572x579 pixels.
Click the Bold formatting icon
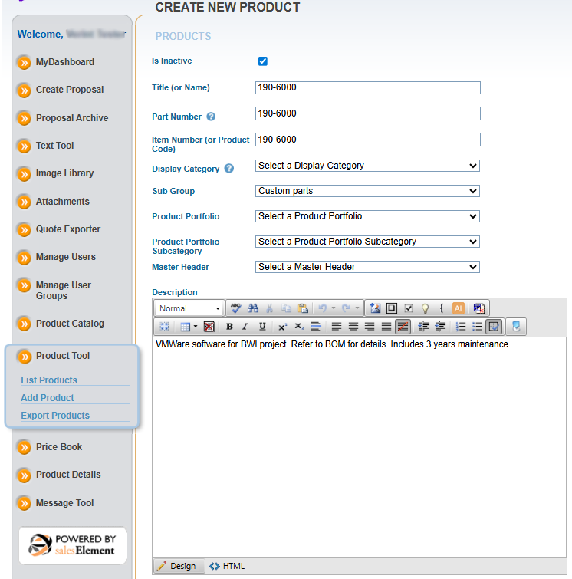click(x=229, y=327)
